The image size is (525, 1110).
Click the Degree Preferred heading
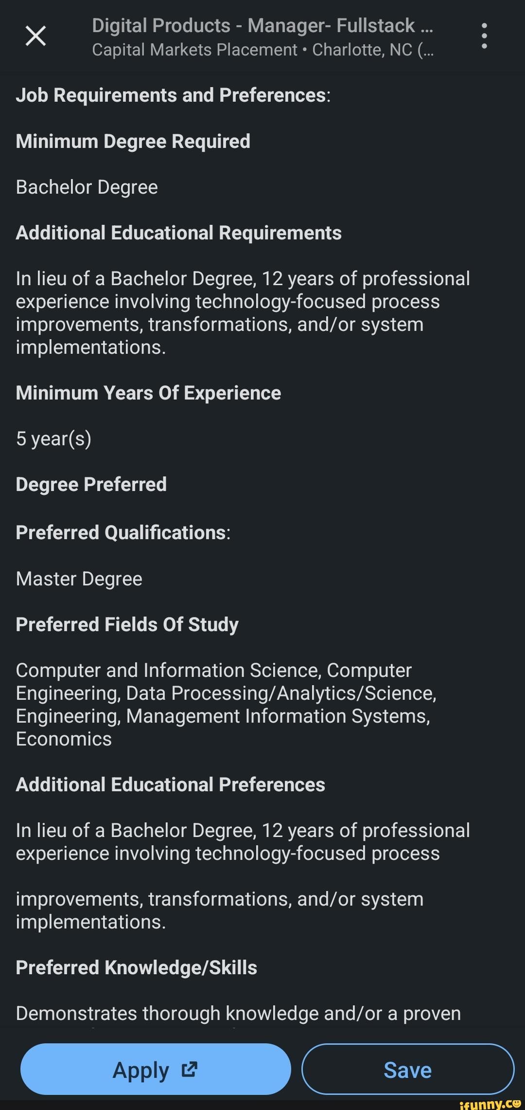[91, 484]
